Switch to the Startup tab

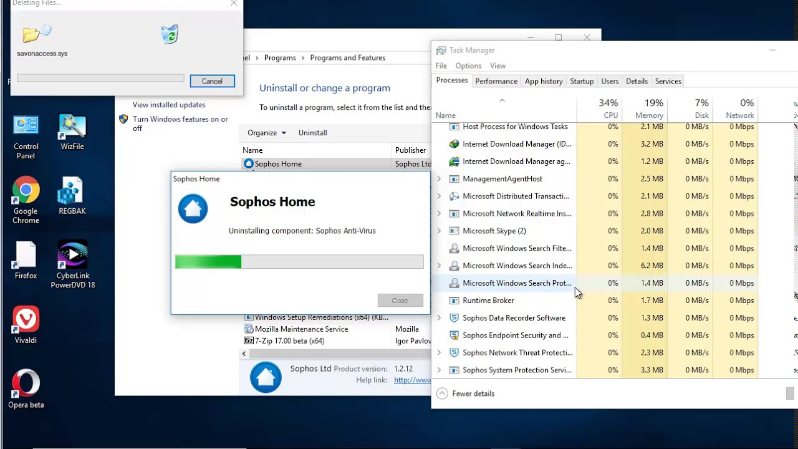point(582,82)
